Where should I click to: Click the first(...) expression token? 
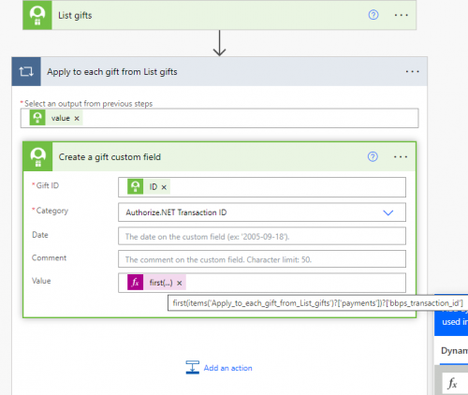click(x=161, y=283)
